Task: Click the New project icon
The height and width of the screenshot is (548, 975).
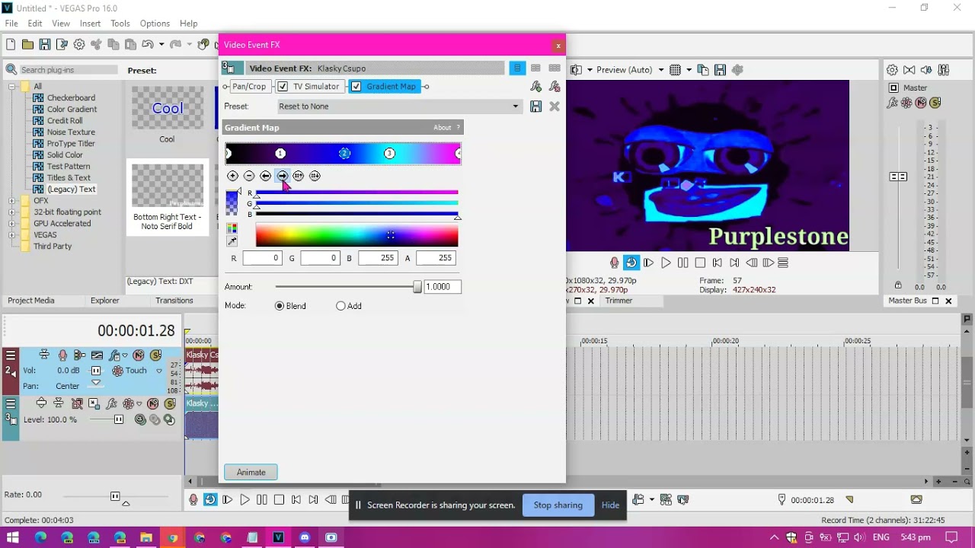Action: (x=11, y=45)
